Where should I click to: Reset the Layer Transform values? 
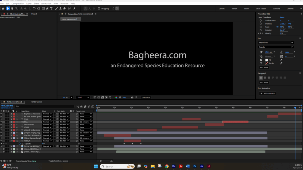[282, 17]
